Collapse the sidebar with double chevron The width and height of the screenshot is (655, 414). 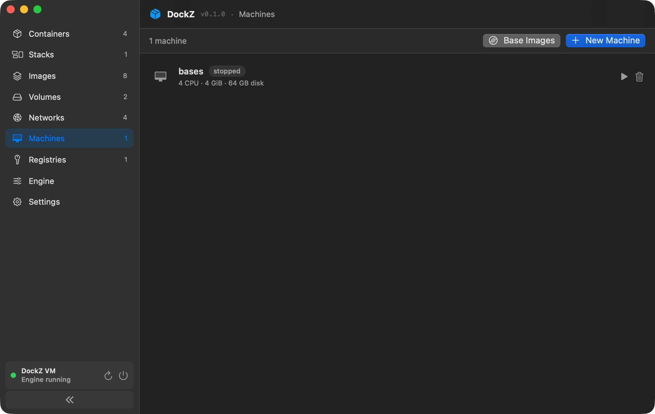[70, 400]
